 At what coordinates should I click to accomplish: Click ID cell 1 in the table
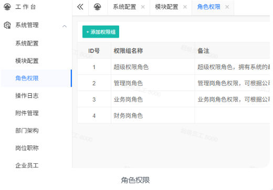click(94, 67)
